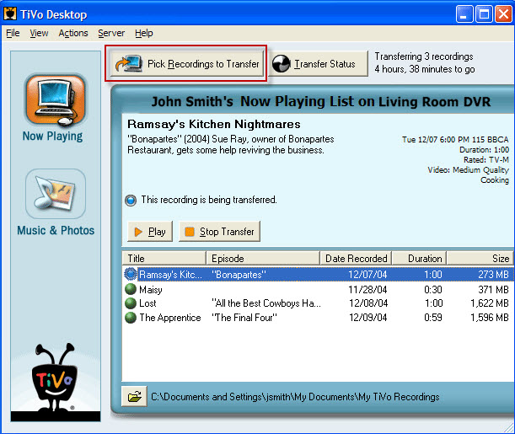Image resolution: width=515 pixels, height=434 pixels.
Task: Close the TiVo Desktop window
Action: 503,14
